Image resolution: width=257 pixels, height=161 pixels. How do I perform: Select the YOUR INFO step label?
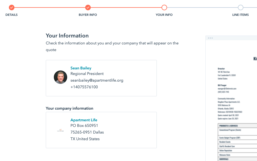[164, 15]
